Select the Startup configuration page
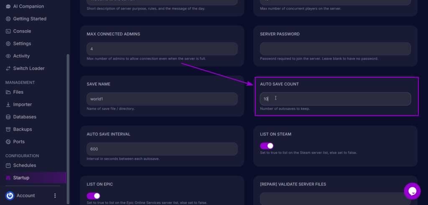 click(33, 178)
